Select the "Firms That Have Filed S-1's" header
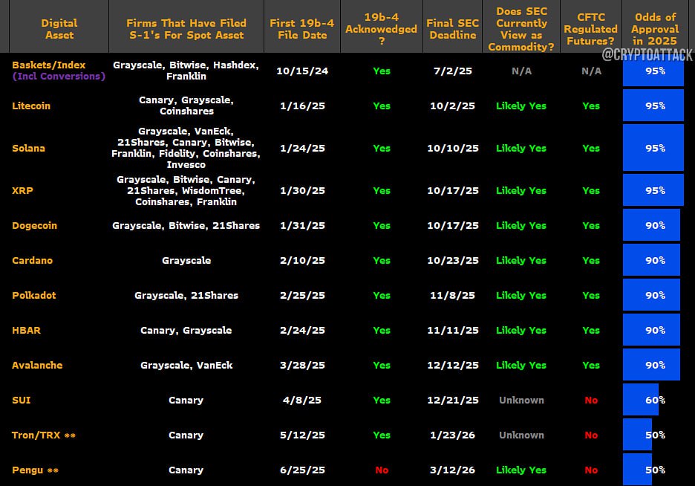Viewport: 695px width, 486px height. (x=186, y=29)
